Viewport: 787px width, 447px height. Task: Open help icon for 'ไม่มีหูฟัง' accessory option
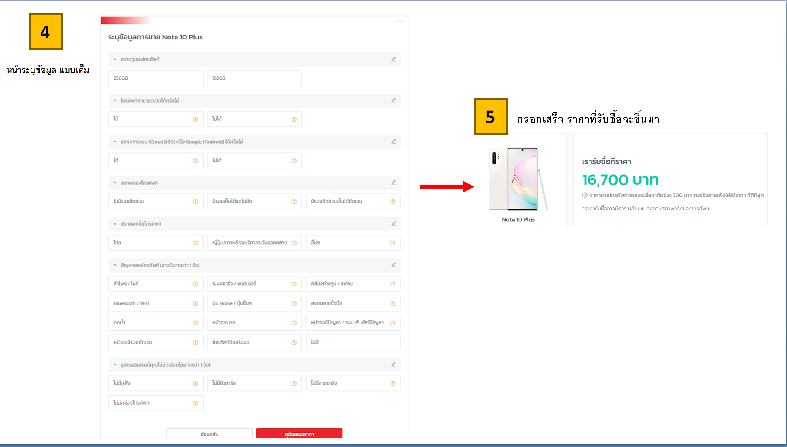195,383
